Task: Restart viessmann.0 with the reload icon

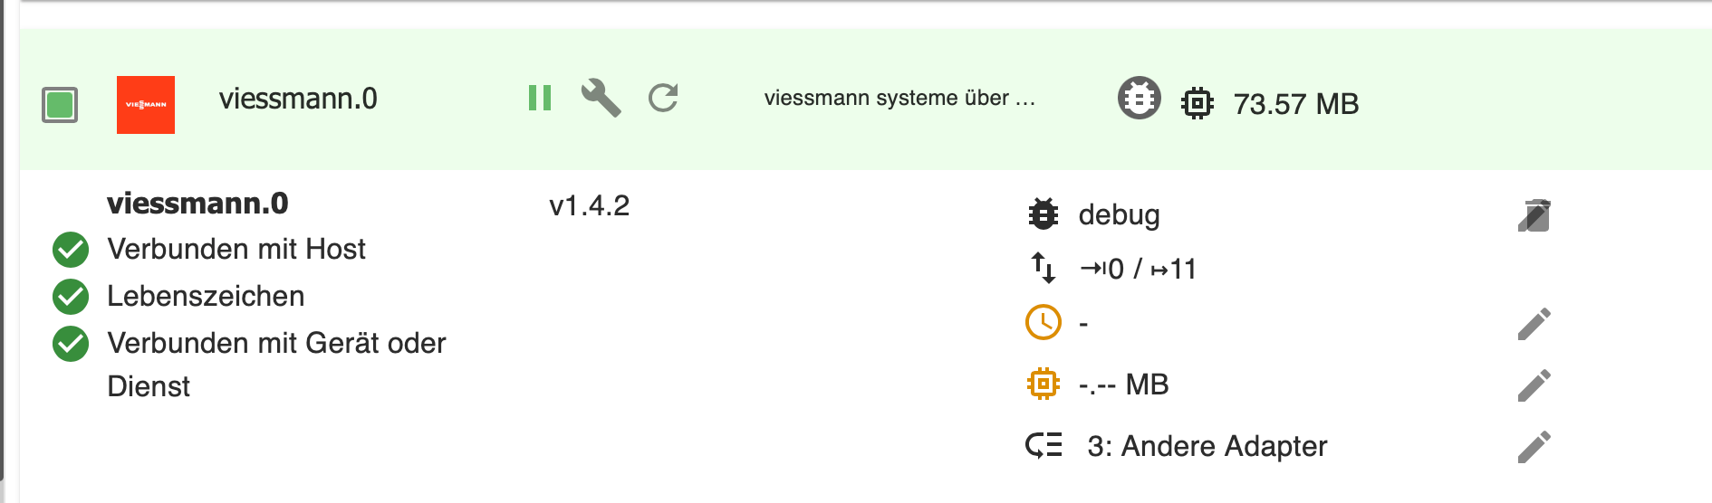Action: point(663,98)
